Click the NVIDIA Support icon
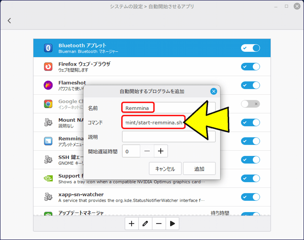Image resolution: width=304 pixels, height=240 pixels. click(48, 178)
